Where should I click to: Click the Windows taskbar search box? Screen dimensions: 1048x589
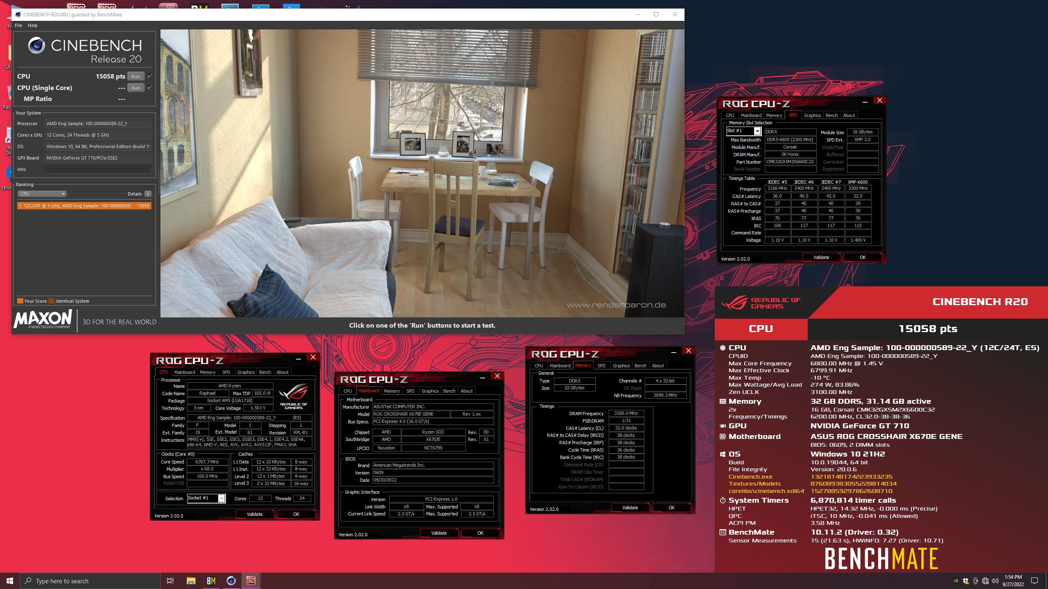pos(90,581)
